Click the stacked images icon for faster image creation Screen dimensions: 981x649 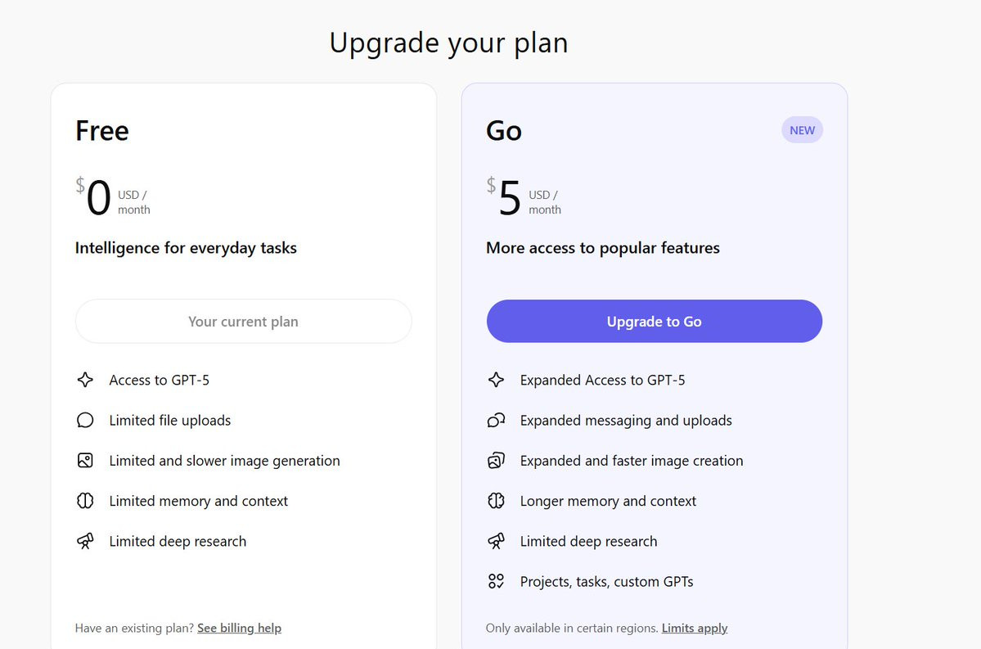[x=496, y=461]
